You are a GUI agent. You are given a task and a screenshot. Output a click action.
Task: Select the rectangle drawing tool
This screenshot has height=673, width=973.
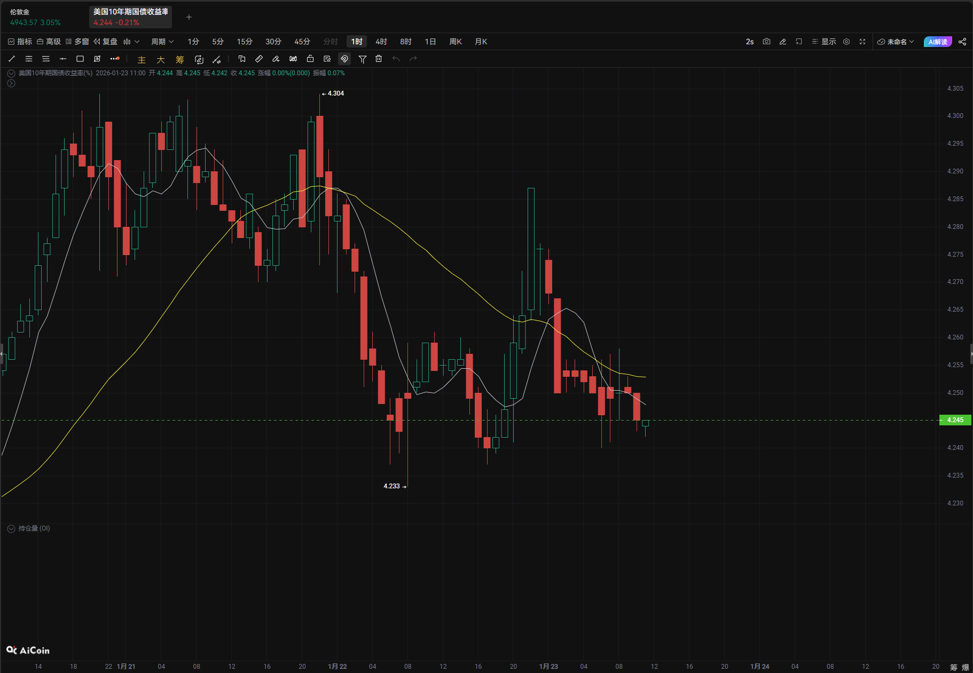tap(80, 59)
